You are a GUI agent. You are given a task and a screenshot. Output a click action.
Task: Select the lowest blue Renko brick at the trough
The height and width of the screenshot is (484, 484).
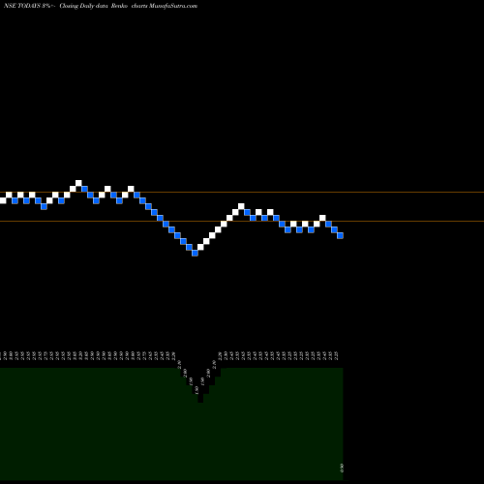tap(195, 254)
